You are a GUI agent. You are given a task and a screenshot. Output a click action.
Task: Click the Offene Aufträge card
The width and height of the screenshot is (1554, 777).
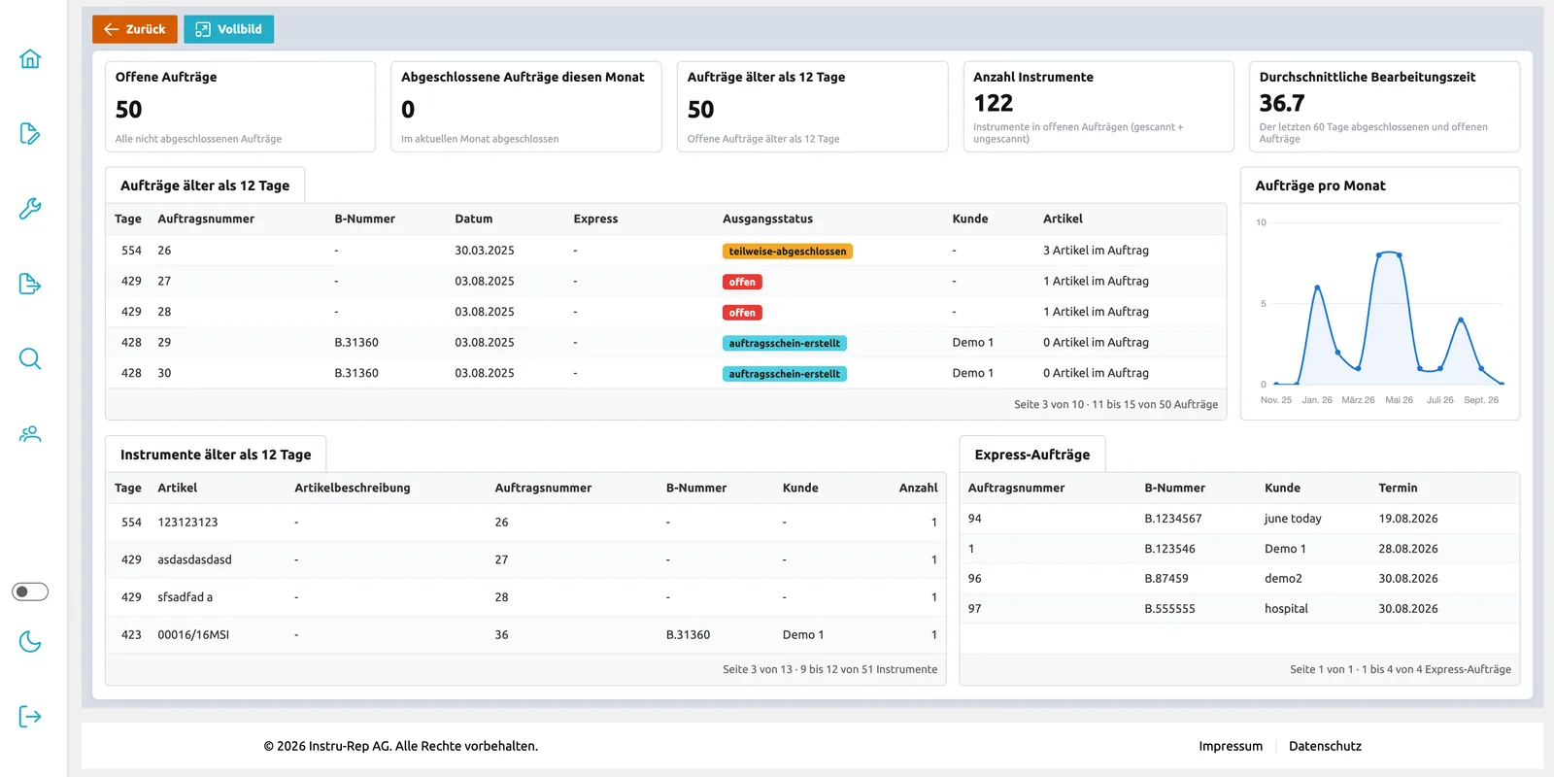pyautogui.click(x=240, y=107)
